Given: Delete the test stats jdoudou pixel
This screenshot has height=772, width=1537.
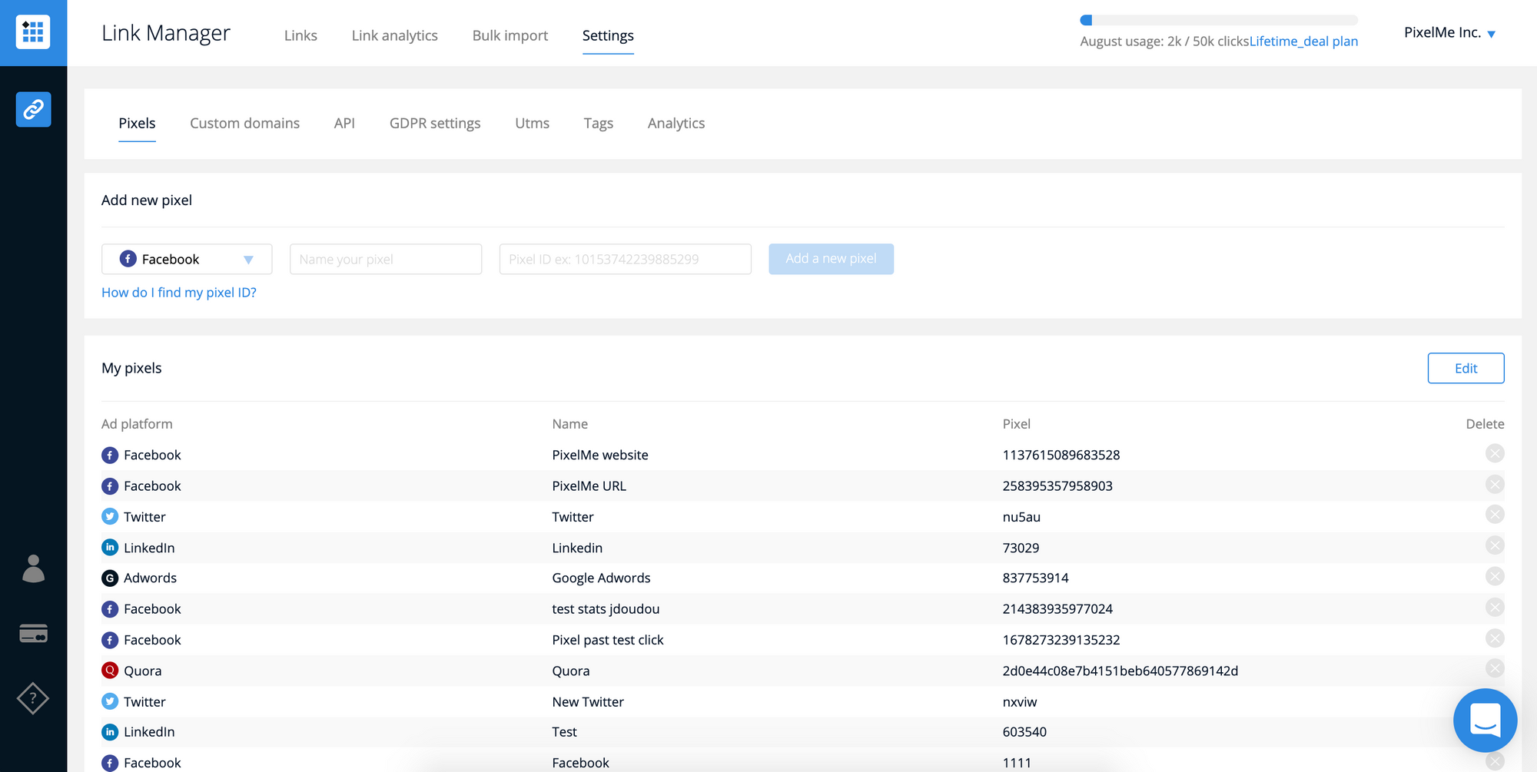Looking at the screenshot, I should point(1495,608).
